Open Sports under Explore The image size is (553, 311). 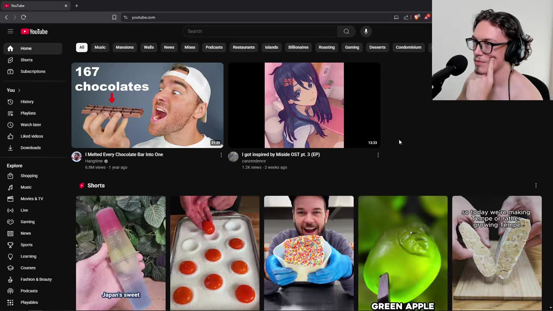[33, 245]
